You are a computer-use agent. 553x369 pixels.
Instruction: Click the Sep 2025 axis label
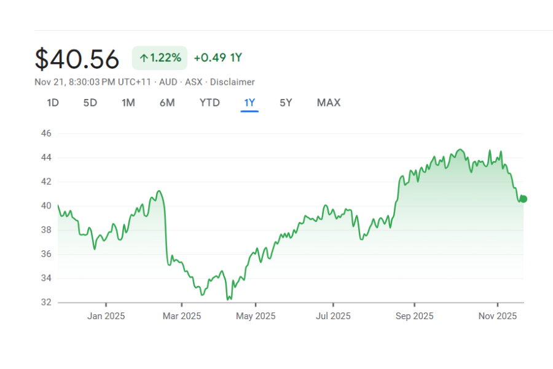pos(414,316)
